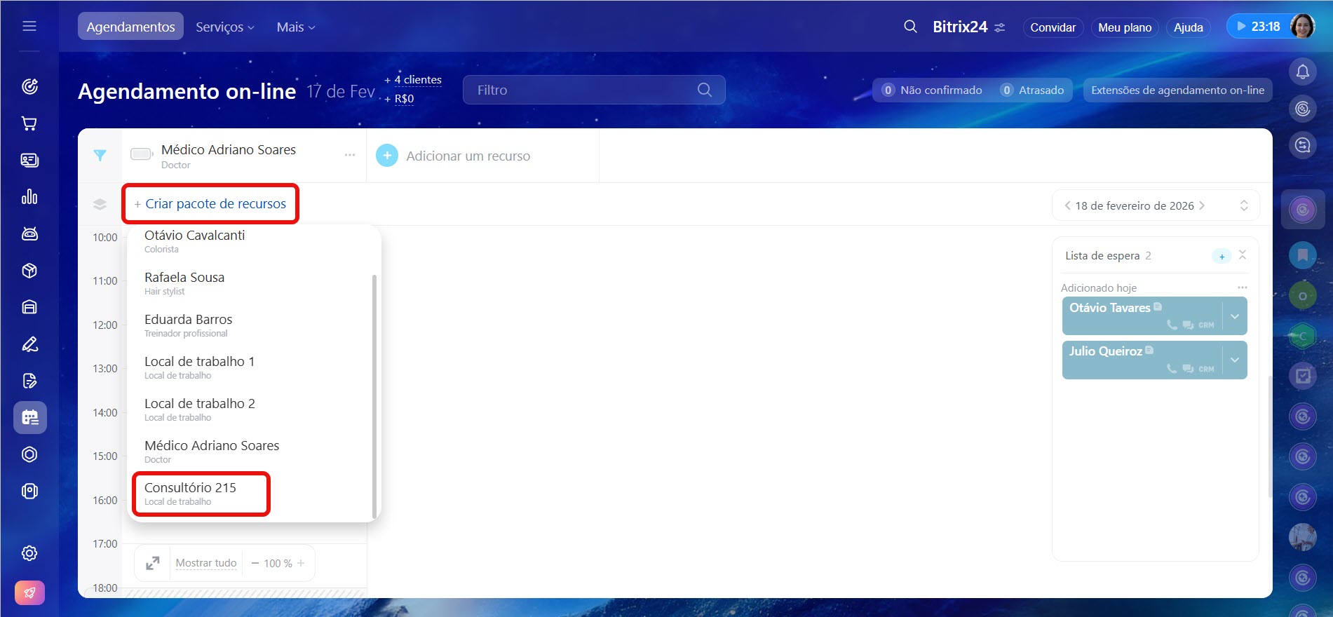Click the Filtro search input field
This screenshot has width=1333, height=617.
click(582, 90)
